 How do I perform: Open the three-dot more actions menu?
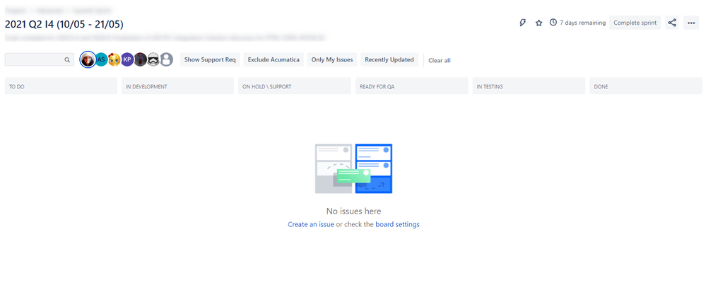coord(691,23)
